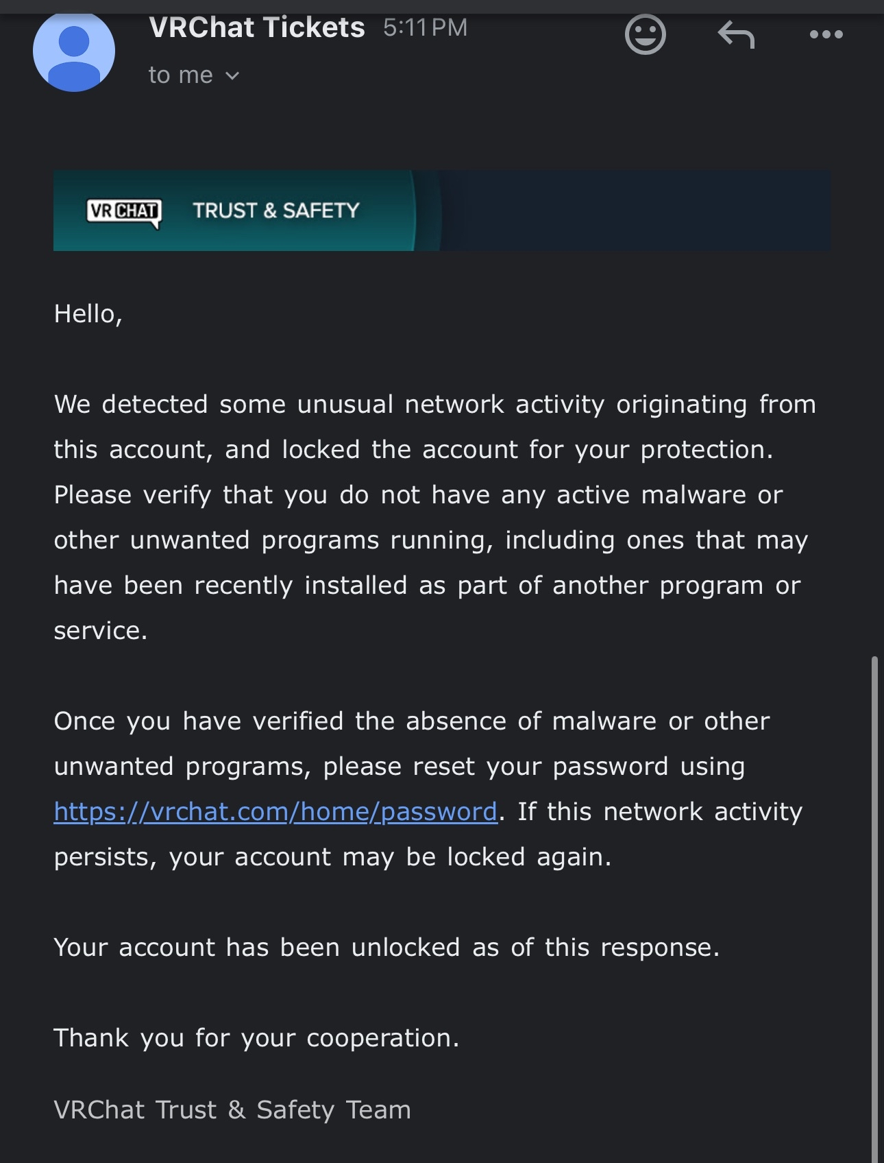Click the VRChat Trust & Safety Team signature
The height and width of the screenshot is (1163, 884).
coord(232,1110)
